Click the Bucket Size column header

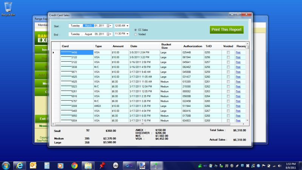[166, 46]
